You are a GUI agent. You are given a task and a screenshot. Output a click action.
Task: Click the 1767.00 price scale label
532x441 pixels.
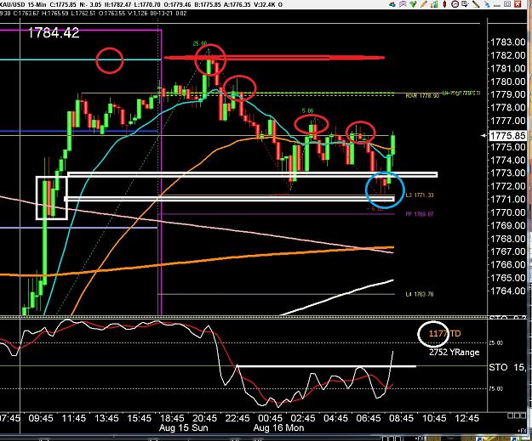coord(507,252)
